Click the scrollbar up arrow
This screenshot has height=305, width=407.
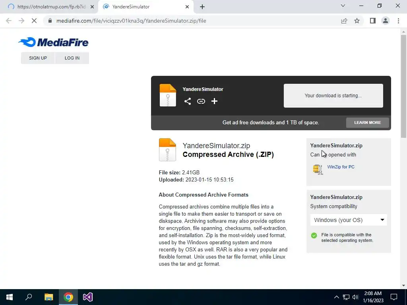tap(403, 32)
